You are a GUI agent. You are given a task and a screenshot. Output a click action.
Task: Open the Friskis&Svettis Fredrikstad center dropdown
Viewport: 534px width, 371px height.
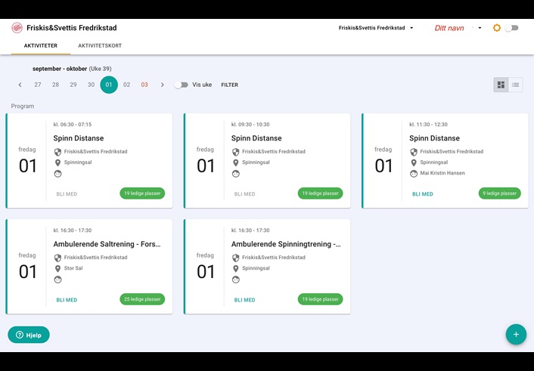[x=376, y=28]
